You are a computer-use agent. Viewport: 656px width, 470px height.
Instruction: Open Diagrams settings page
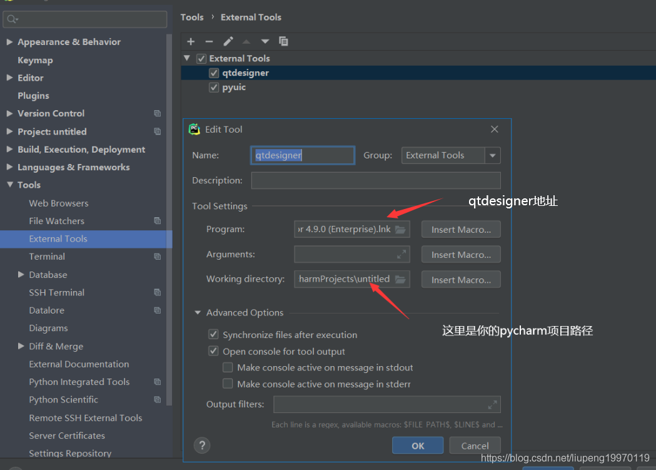(x=48, y=328)
